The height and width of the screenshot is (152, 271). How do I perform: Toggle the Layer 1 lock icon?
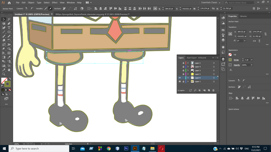pos(183,81)
